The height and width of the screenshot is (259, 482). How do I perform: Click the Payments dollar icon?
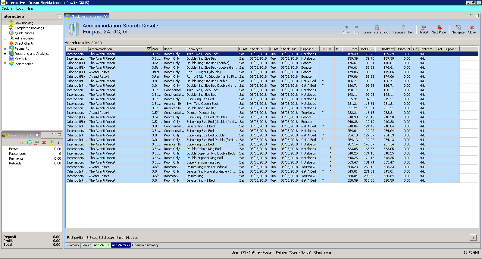(11, 48)
